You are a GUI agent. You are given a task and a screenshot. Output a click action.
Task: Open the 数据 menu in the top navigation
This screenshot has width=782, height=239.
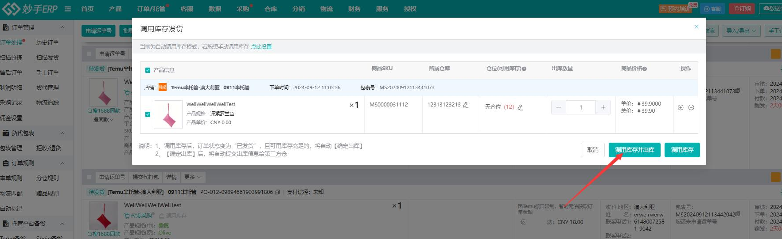(215, 9)
